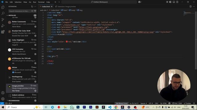Open the Terminal menu
The image size is (197, 110).
click(x=41, y=2)
